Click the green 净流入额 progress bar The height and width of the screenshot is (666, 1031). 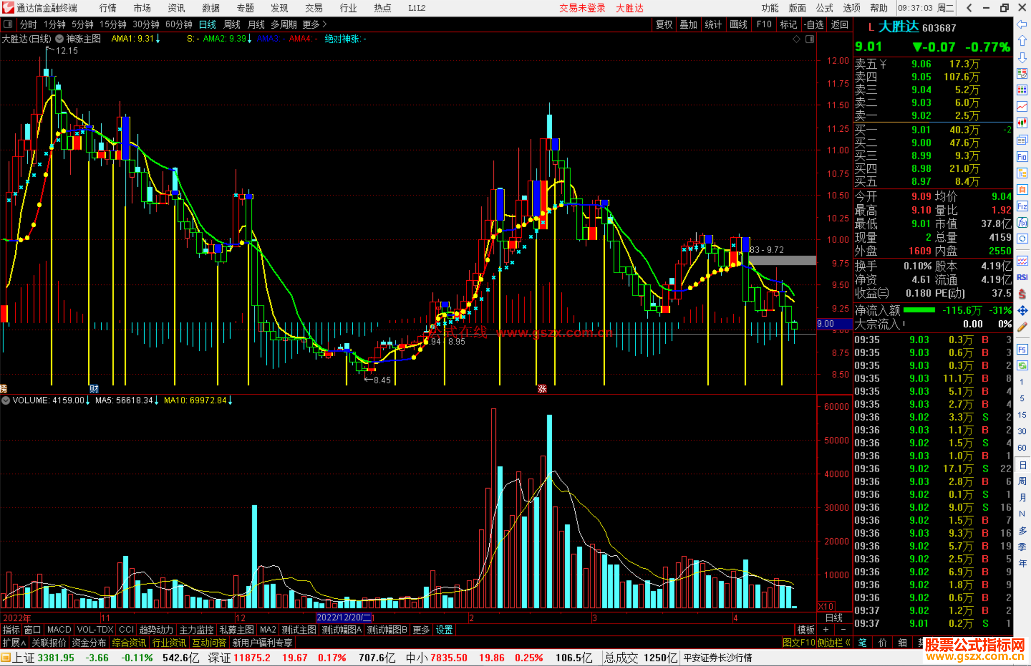919,310
